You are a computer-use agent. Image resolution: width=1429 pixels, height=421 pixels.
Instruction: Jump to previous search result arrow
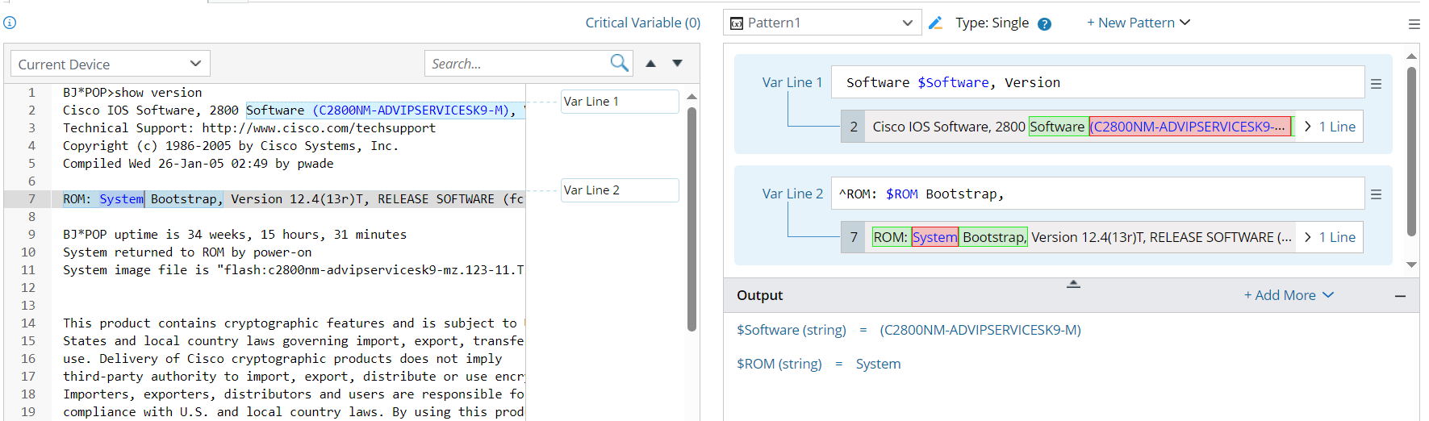pyautogui.click(x=651, y=63)
